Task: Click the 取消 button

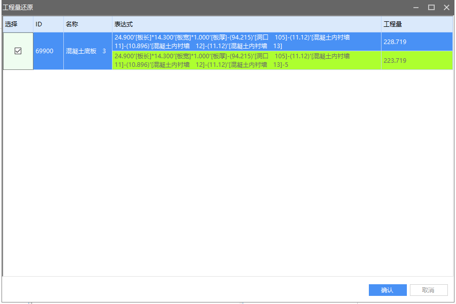Action: click(428, 290)
